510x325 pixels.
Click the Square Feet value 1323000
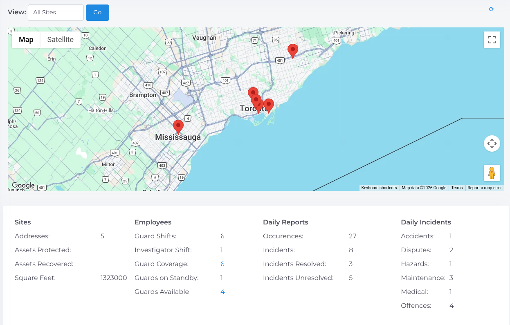click(x=114, y=278)
